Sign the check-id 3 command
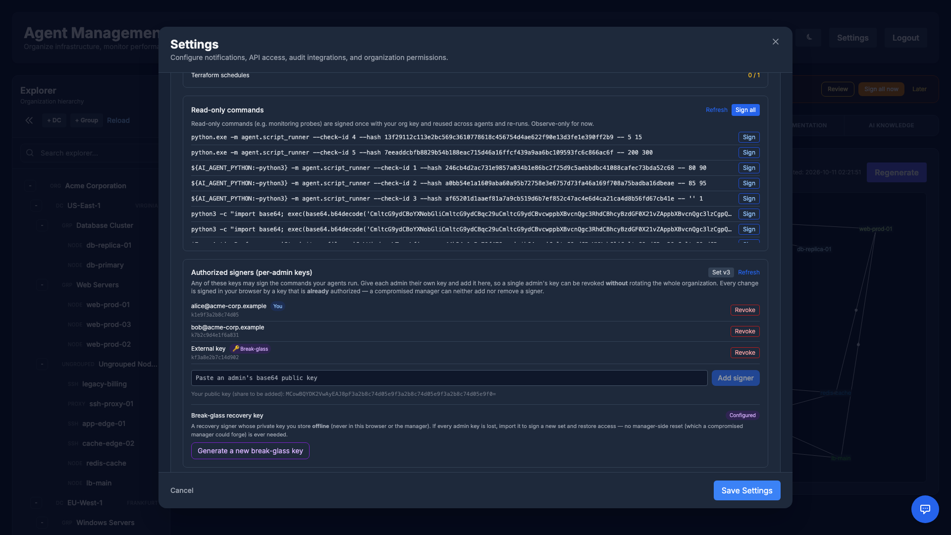The image size is (951, 535). tap(749, 199)
